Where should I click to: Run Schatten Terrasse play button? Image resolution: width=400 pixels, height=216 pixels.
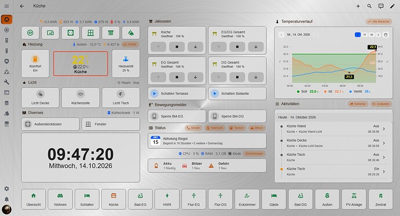[x=154, y=93]
